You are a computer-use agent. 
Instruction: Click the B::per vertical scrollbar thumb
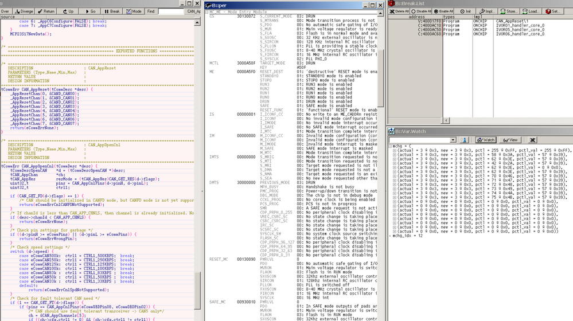click(x=380, y=79)
